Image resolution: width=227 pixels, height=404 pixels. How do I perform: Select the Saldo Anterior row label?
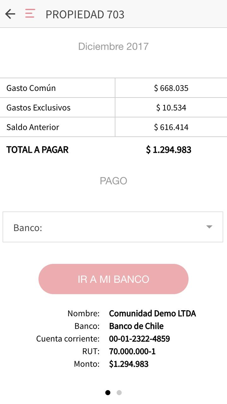click(33, 127)
